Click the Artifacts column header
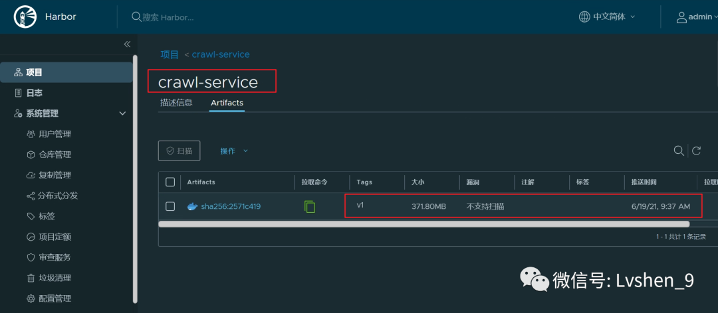Image resolution: width=718 pixels, height=313 pixels. click(x=201, y=182)
